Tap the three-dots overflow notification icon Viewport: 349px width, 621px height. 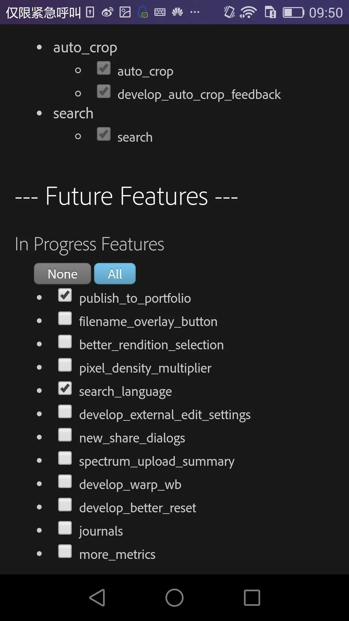195,13
